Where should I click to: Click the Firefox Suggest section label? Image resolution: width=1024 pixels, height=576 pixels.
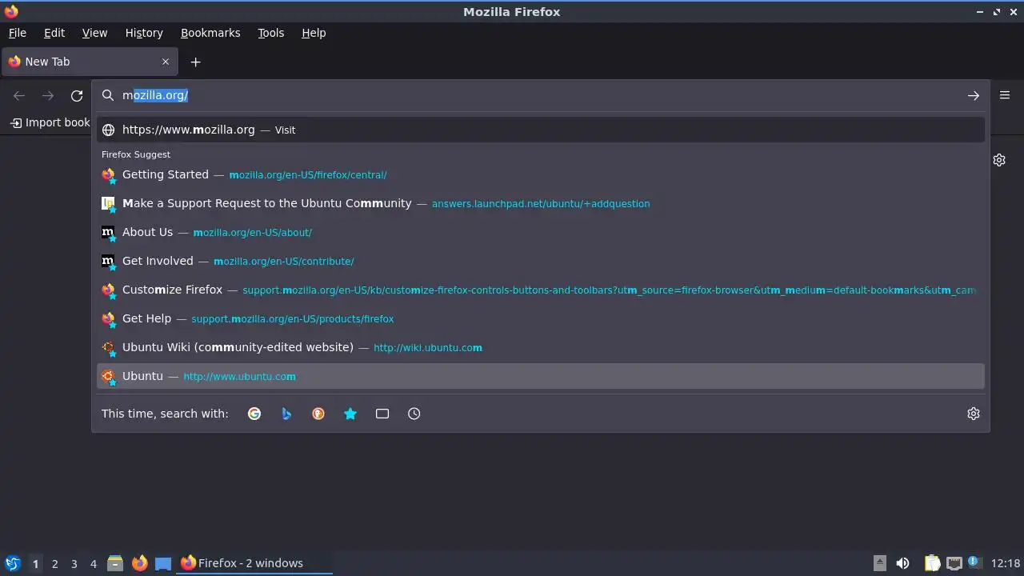[136, 154]
